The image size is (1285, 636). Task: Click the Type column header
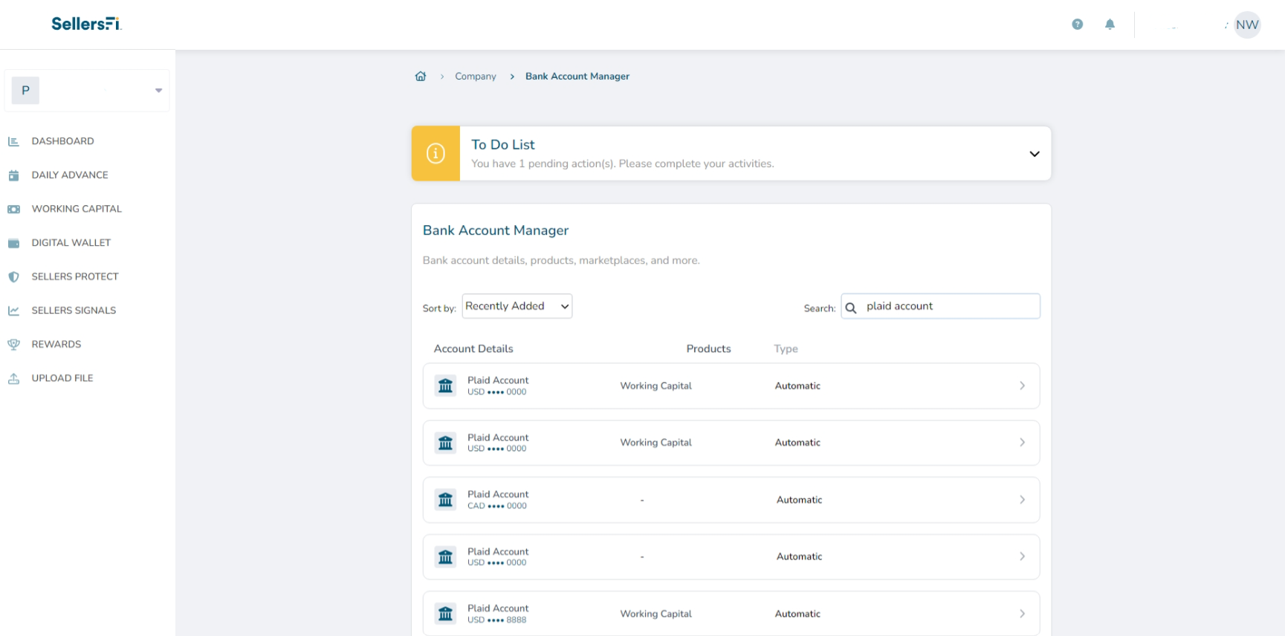coord(786,348)
